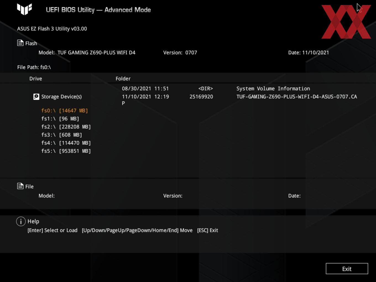Click the Up/Down/PageUp/PageDown Move hint

[x=137, y=230]
